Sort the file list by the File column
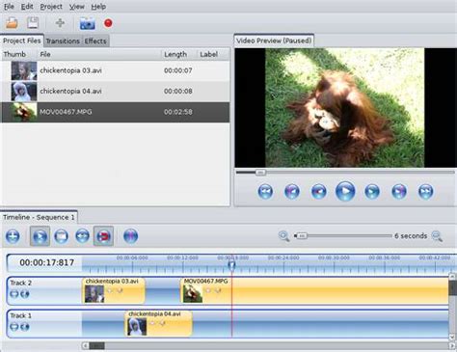This screenshot has height=352, width=457. click(x=99, y=54)
